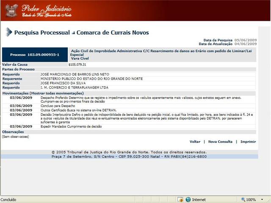Open the zoom level dropdown arrow
271x203 pixels.
click(x=262, y=200)
